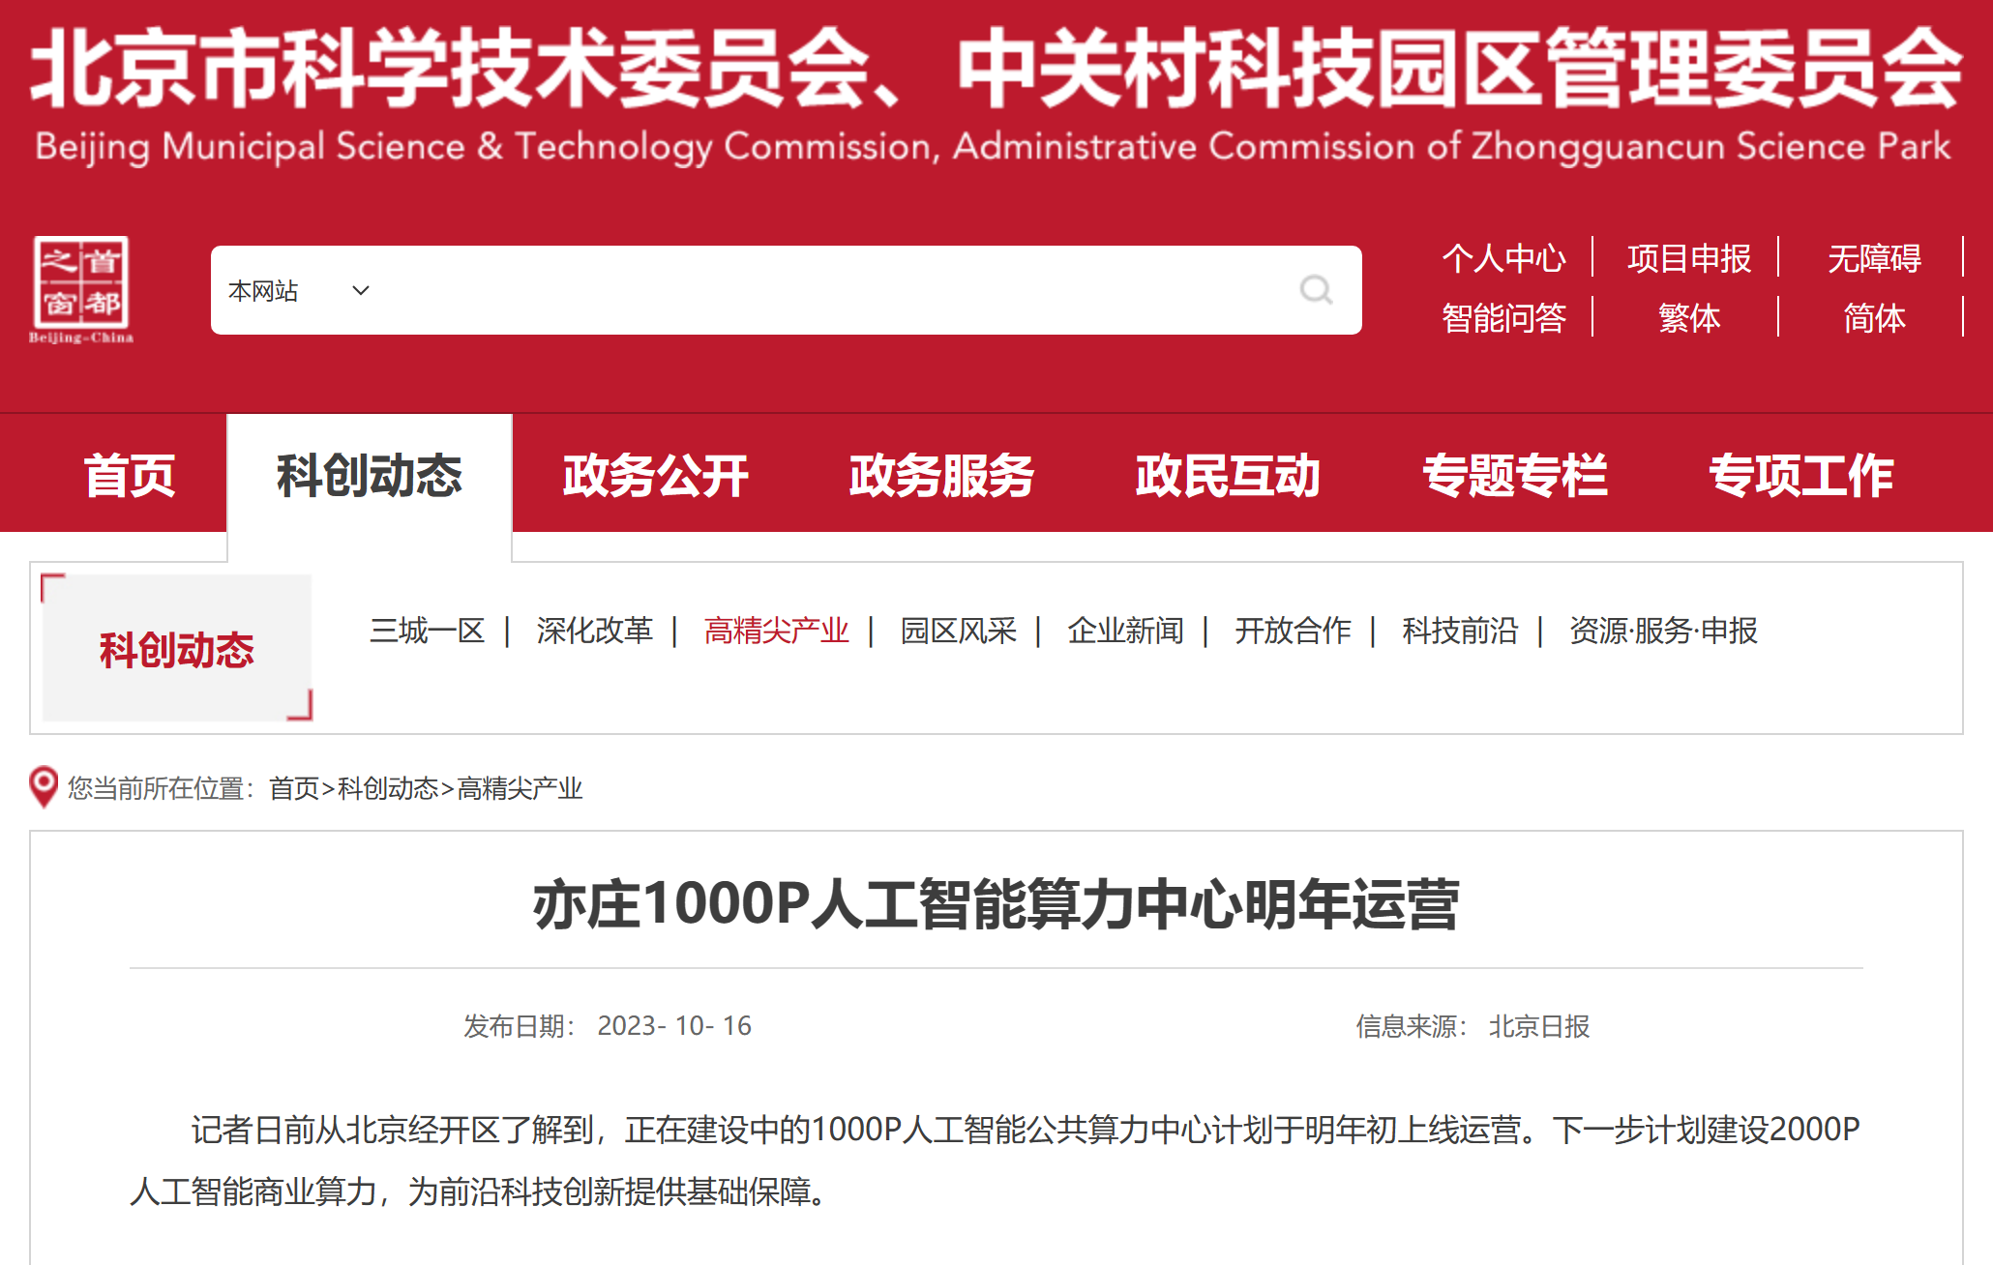Click the red location pin icon

[44, 786]
